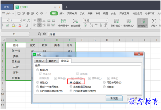Image resolution: width=161 pixels, height=110 pixels.
Task: Switch to the 替换(P) dialog tab
Action: 53,61
